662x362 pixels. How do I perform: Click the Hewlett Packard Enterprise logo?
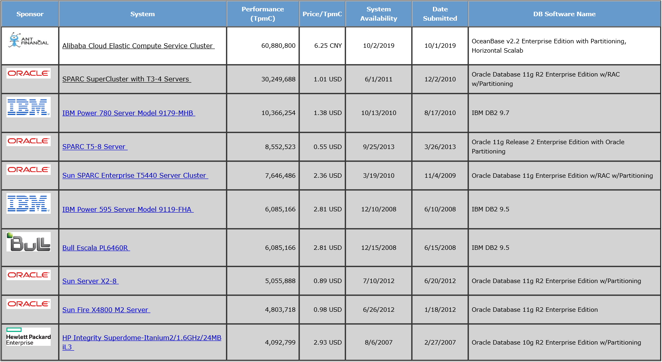28,336
